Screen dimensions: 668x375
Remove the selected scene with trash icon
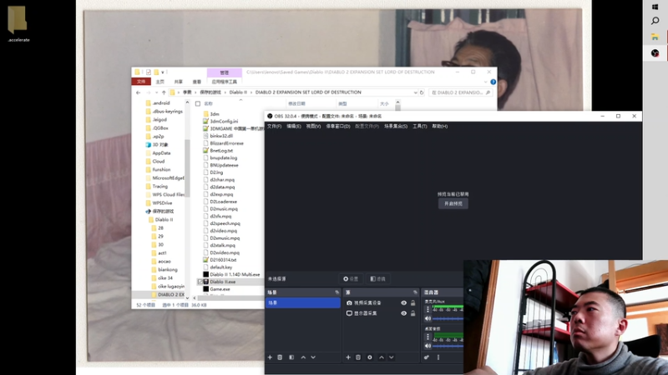[280, 357]
